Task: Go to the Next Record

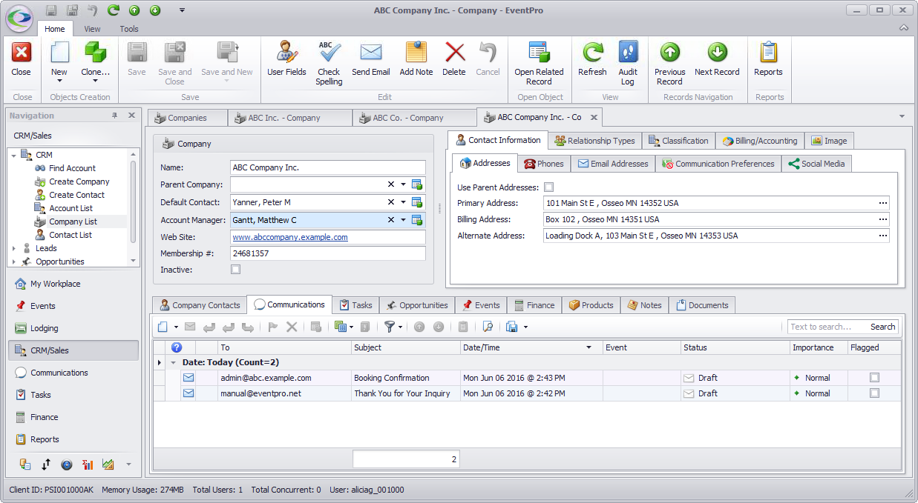Action: pyautogui.click(x=717, y=59)
